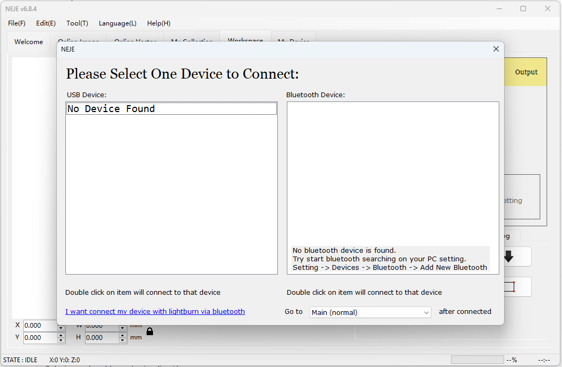Viewport: 562px width, 367px height.
Task: Click the X position input field
Action: (40, 326)
